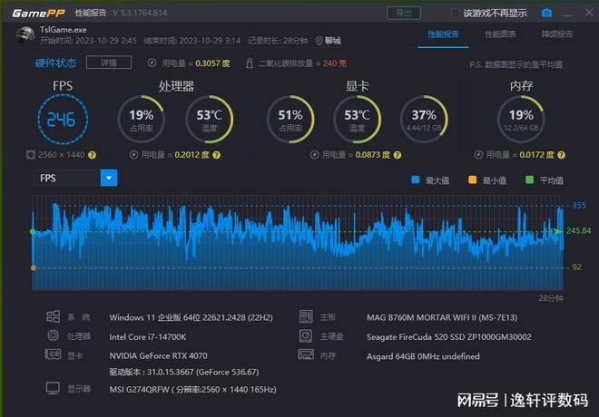Click the TslGame.exe game icon
The width and height of the screenshot is (599, 417).
pos(25,35)
